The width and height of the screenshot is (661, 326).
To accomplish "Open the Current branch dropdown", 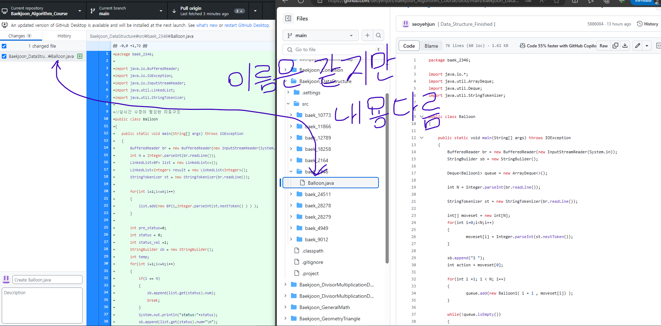I will pyautogui.click(x=127, y=11).
